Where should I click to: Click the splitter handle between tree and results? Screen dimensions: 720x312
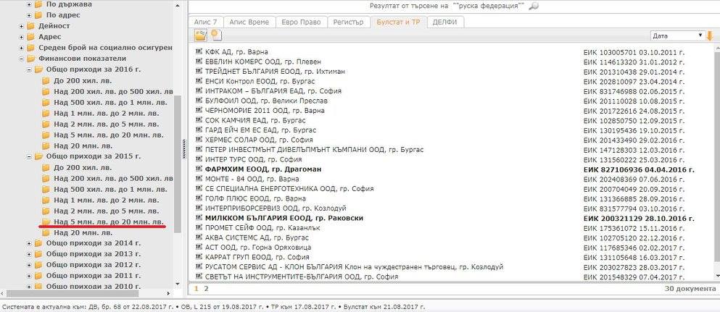click(x=185, y=149)
